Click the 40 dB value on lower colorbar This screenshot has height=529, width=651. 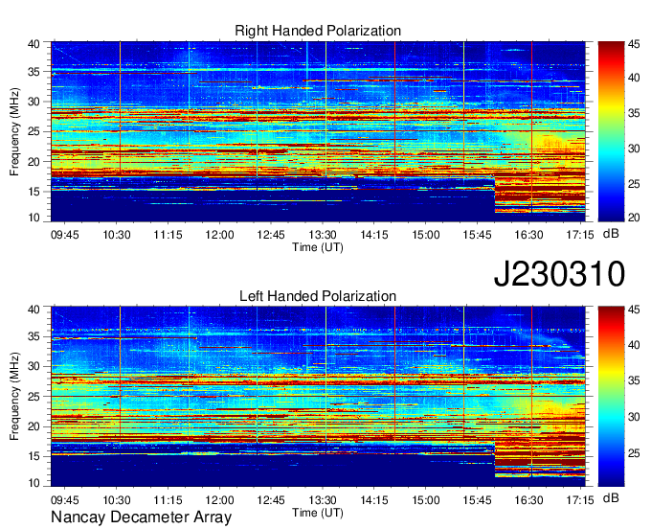[634, 345]
